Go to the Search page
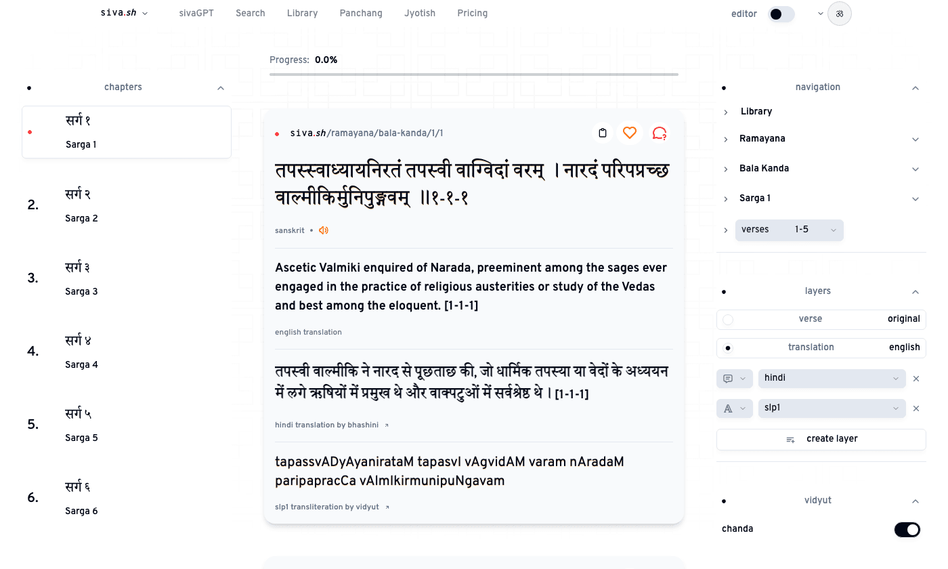This screenshot has height=569, width=948. [x=251, y=13]
